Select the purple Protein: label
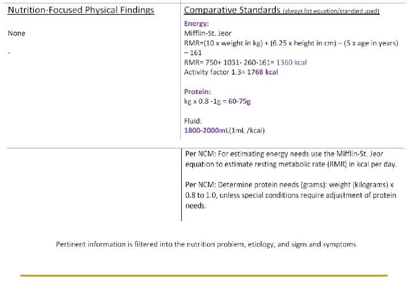 tap(197, 91)
